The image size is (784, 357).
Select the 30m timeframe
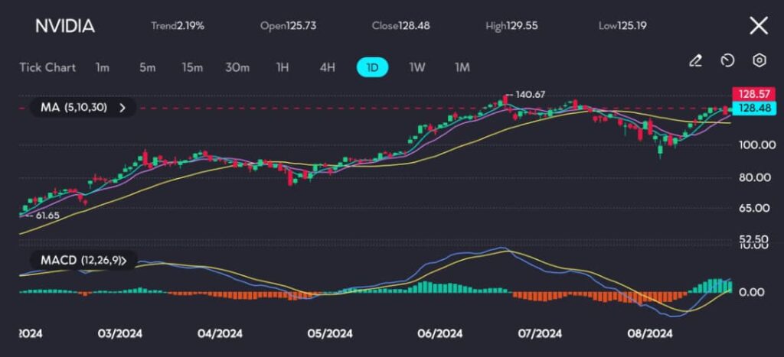pos(237,67)
